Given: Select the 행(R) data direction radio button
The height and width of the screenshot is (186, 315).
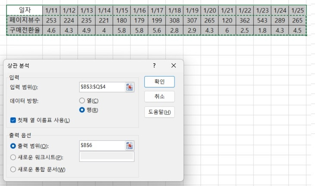Looking at the screenshot, I should click(x=82, y=110).
